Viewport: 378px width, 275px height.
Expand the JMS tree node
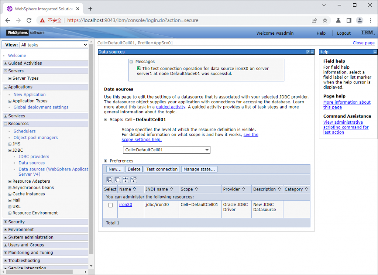[10, 144]
